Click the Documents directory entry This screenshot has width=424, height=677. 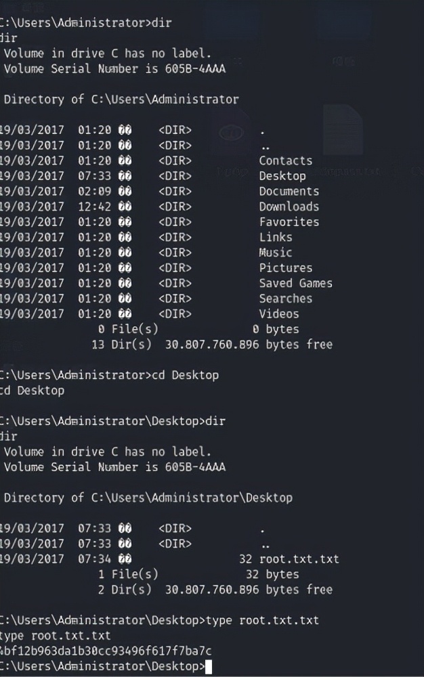click(x=289, y=191)
